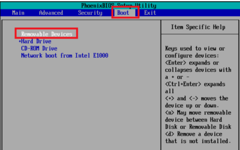The image size is (240, 150).
Task: Open the Main tab
Action: point(18,13)
